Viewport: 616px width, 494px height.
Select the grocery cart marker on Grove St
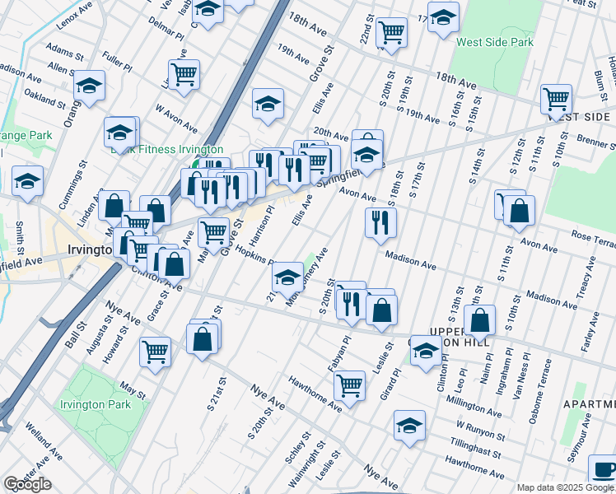click(x=213, y=234)
